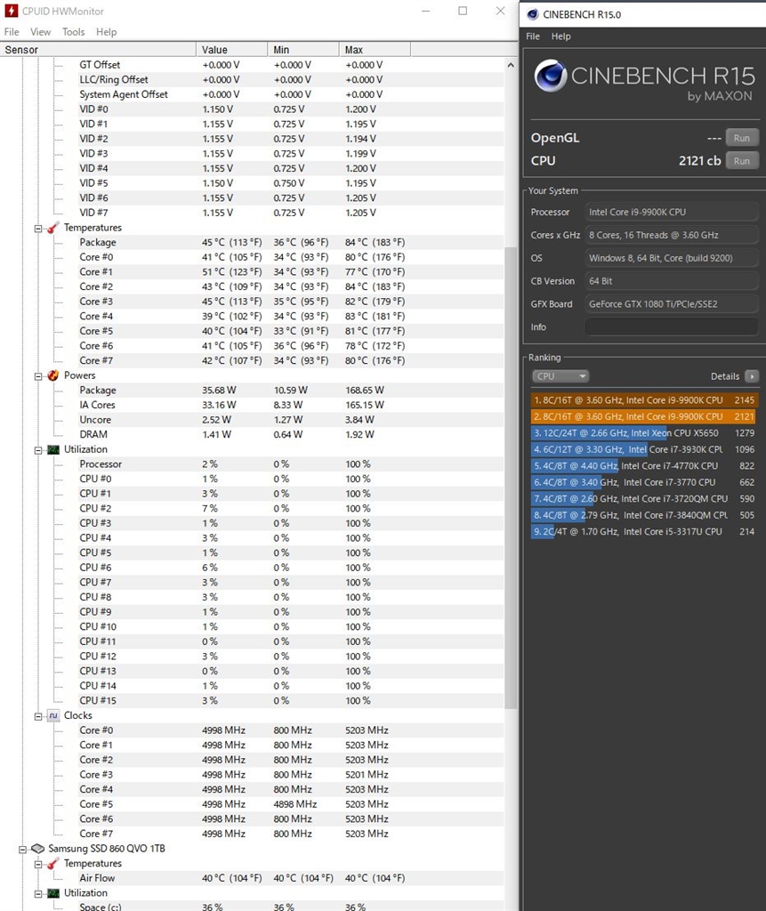Click the Details arrow icon in Ranking

[752, 376]
